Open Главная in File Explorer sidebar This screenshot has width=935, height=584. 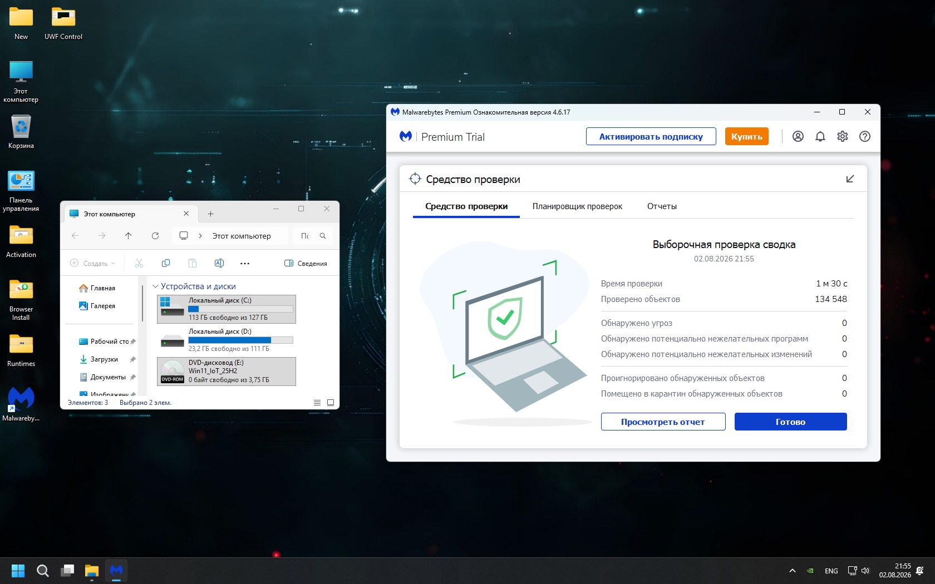(97, 288)
